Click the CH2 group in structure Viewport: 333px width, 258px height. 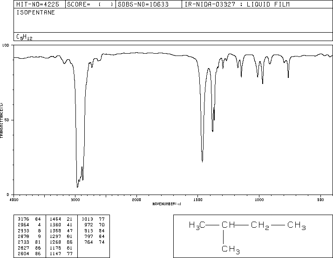click(x=260, y=225)
